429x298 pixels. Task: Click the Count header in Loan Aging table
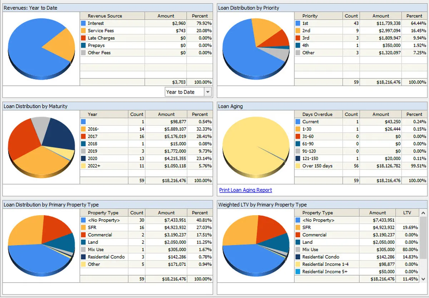tap(351, 114)
